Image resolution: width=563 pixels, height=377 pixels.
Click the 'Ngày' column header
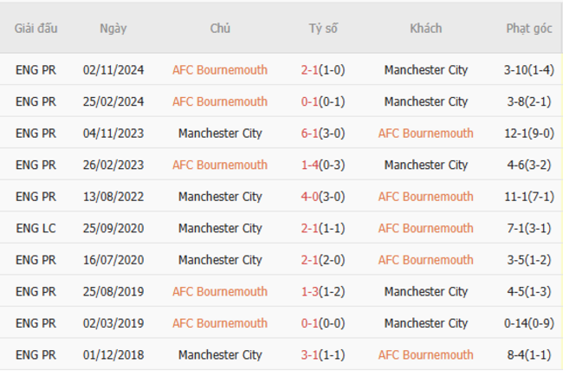click(x=113, y=29)
